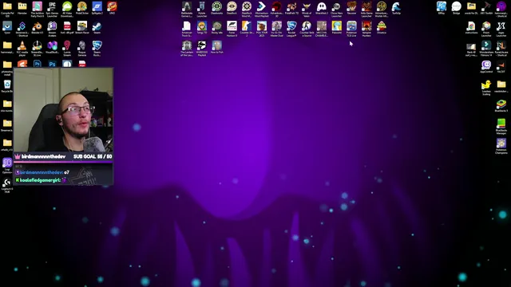This screenshot has height=287, width=511.
Task: Select the UNO game icon
Action: (x=112, y=6)
